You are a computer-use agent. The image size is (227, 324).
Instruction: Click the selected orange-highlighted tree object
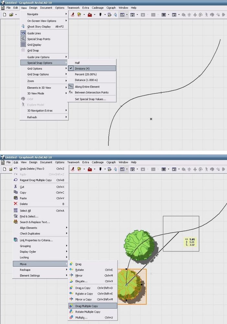click(x=132, y=287)
